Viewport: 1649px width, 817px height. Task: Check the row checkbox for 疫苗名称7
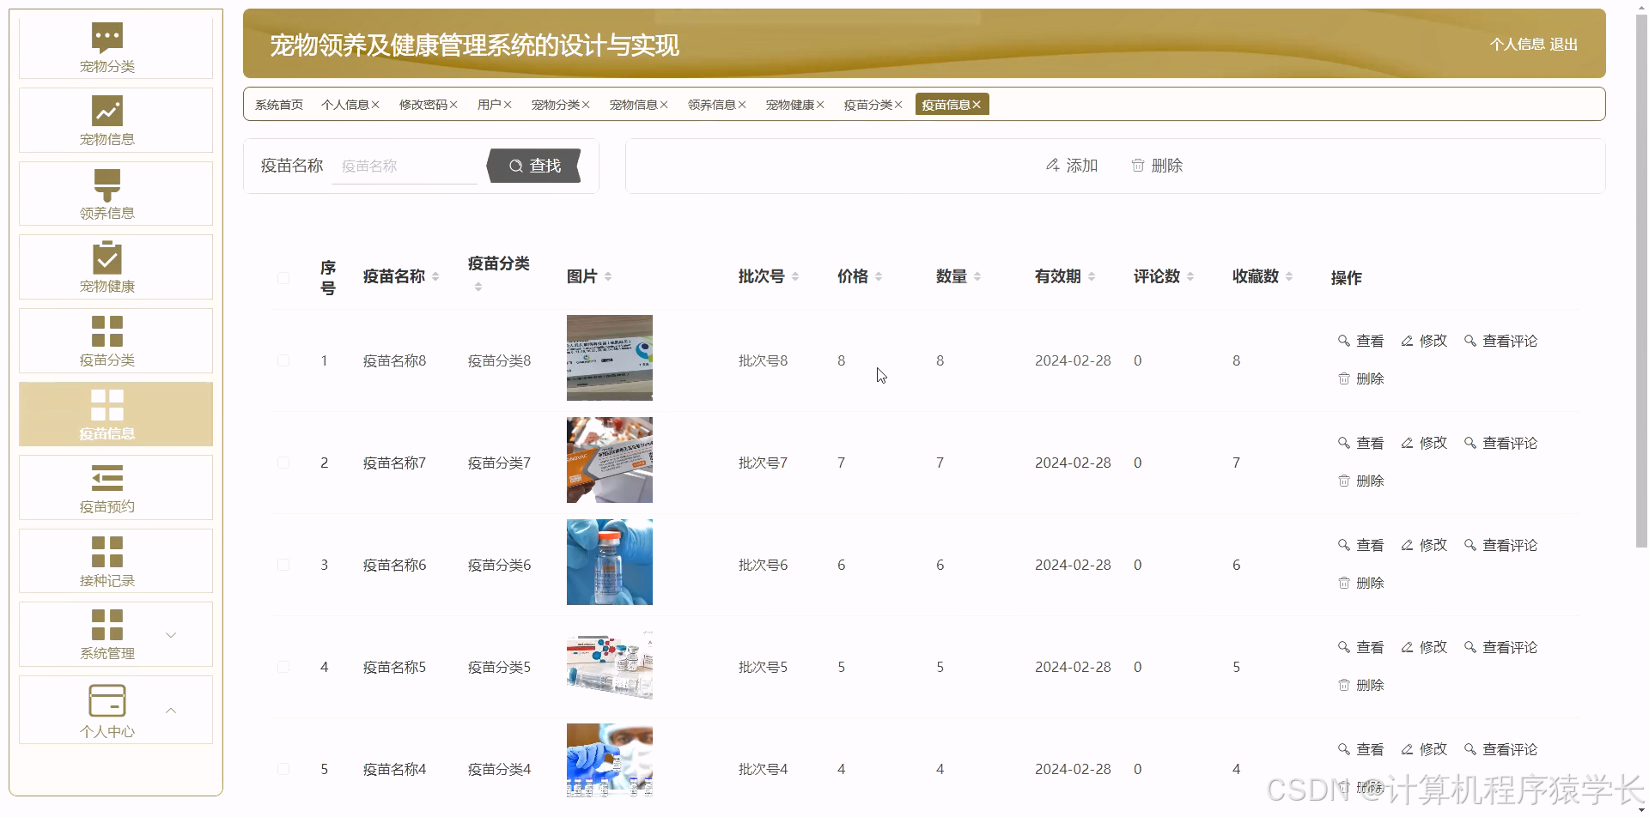click(283, 463)
